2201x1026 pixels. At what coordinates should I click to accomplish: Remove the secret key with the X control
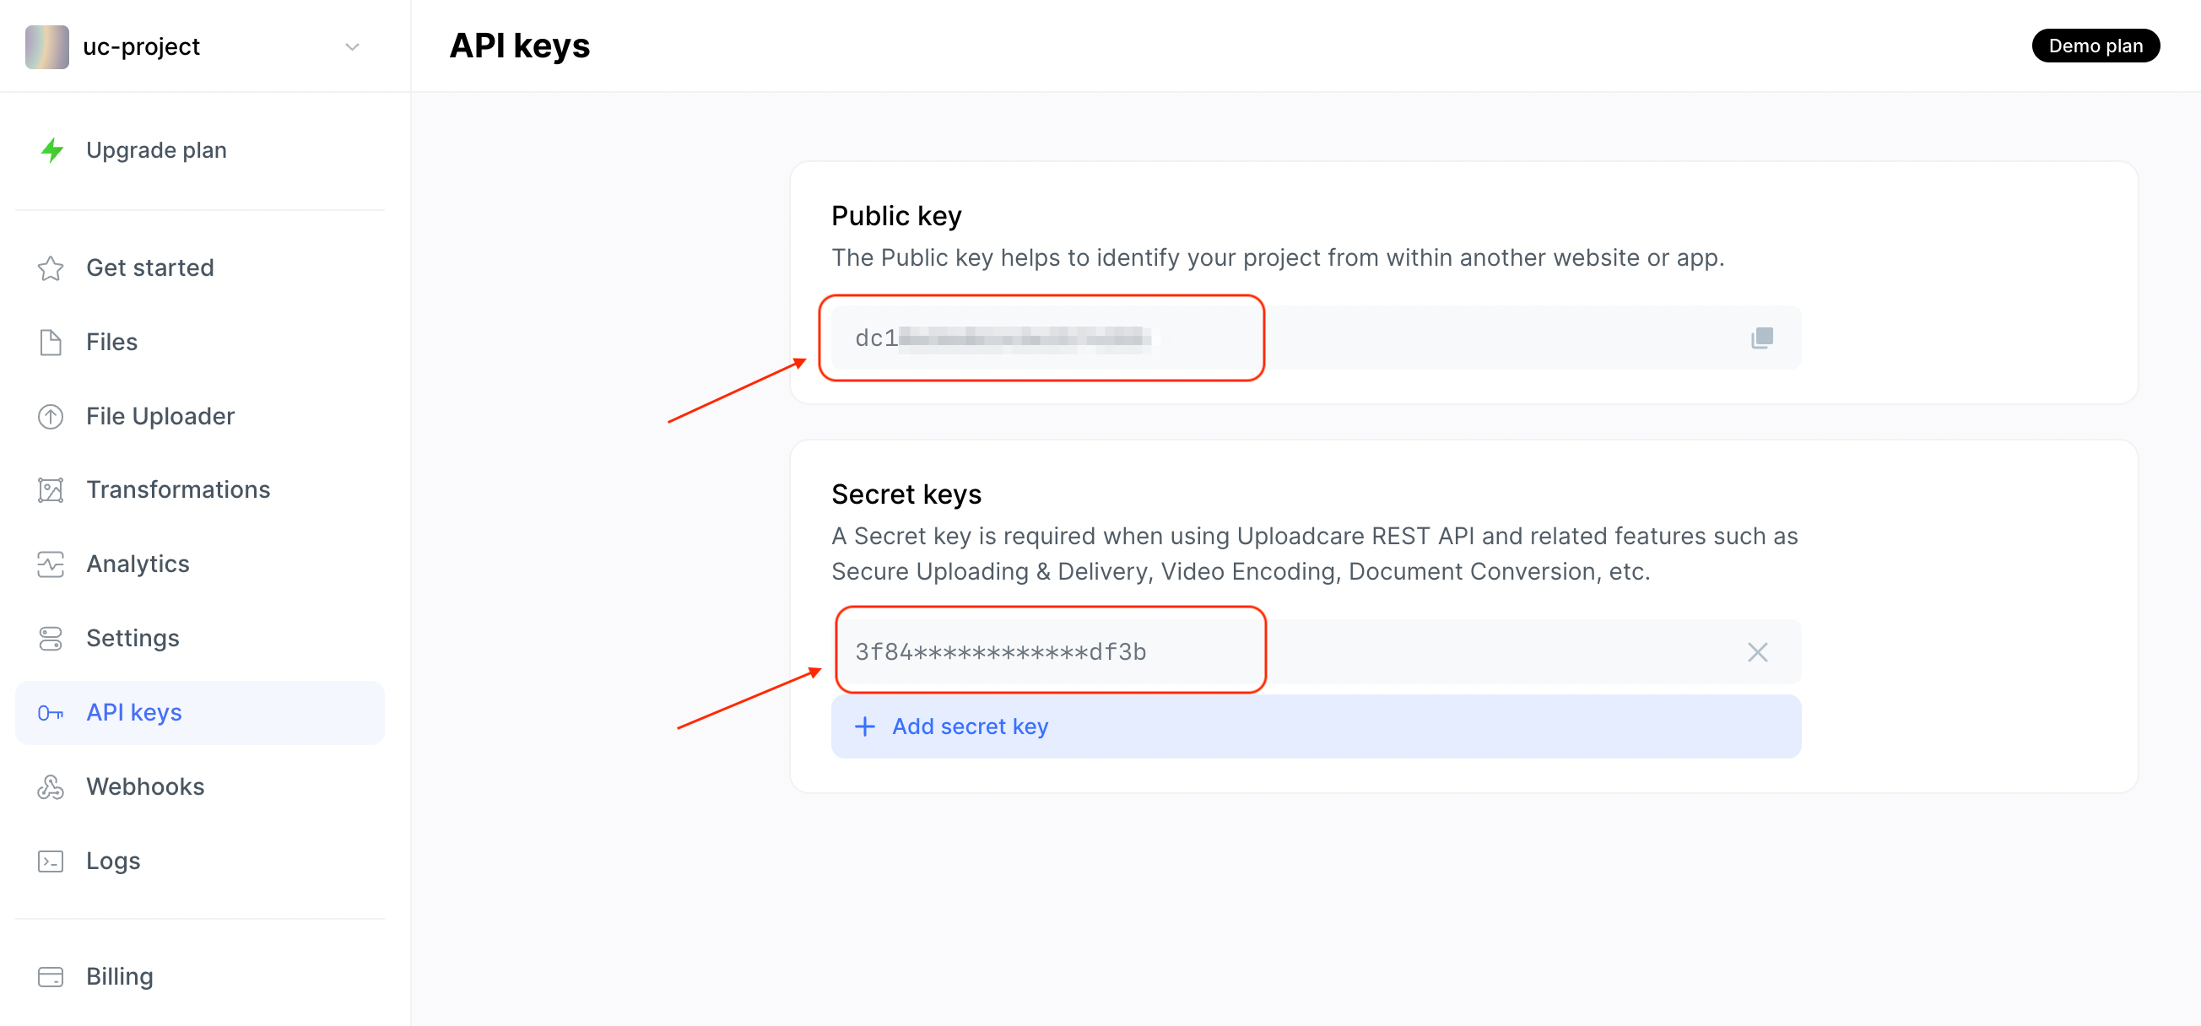coord(1757,652)
